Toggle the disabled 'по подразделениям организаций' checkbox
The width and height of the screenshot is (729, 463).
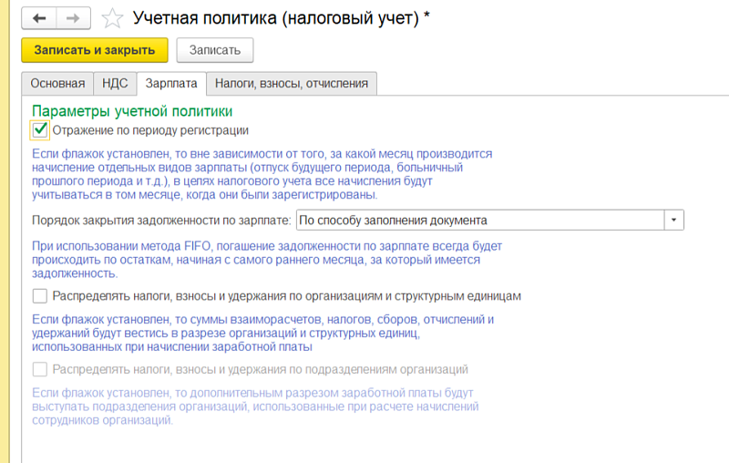tap(39, 370)
